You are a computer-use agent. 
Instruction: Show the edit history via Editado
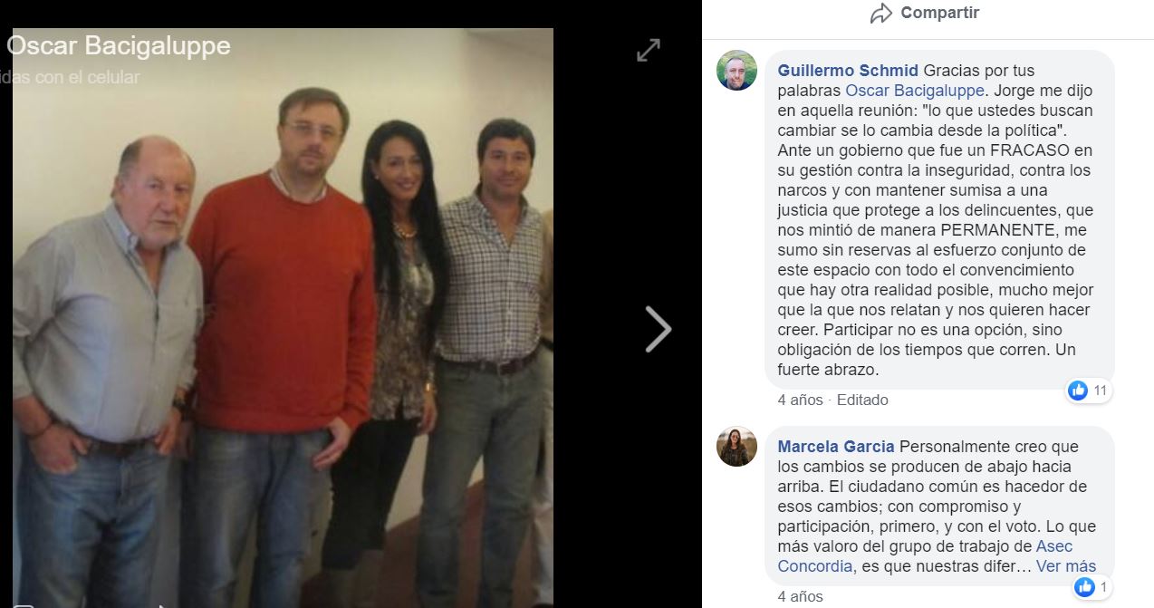[862, 400]
